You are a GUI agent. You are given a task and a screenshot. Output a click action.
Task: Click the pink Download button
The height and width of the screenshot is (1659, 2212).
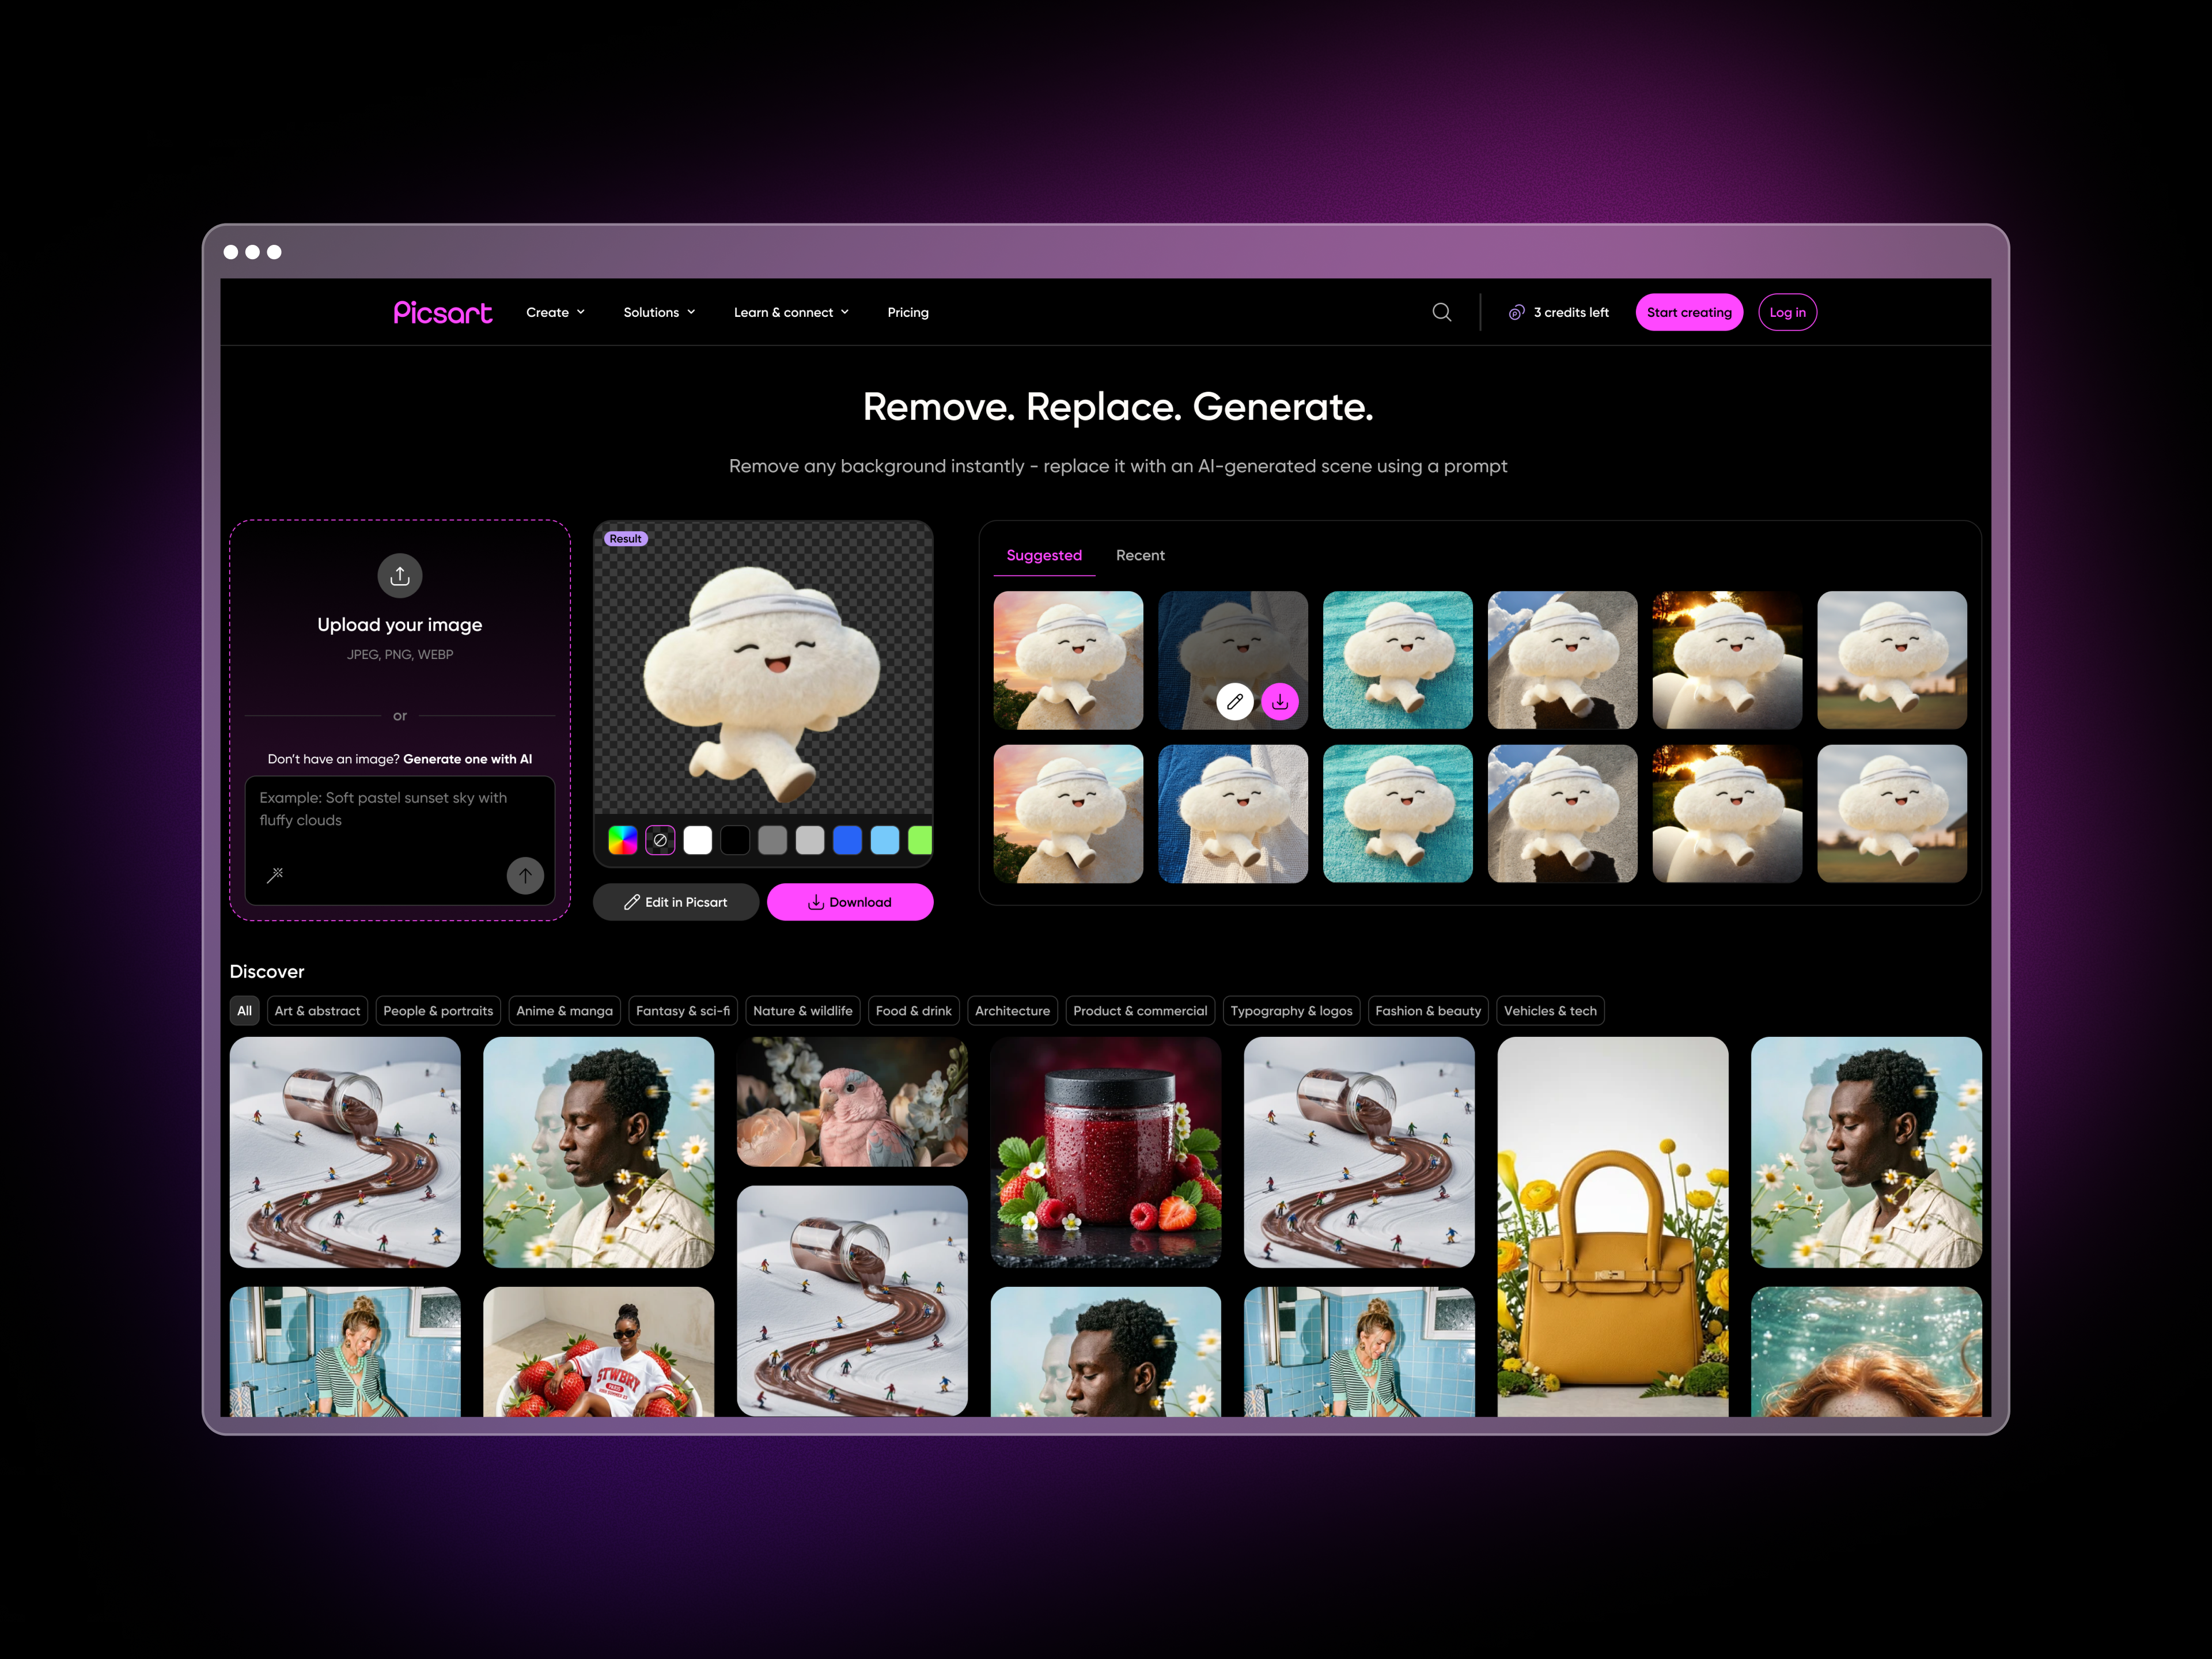pyautogui.click(x=850, y=902)
